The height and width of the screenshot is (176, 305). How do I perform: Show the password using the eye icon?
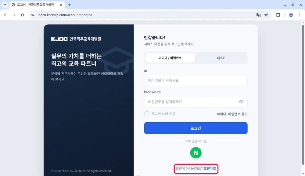point(241,102)
